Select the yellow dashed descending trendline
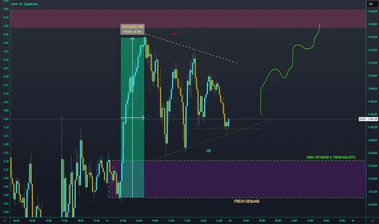 [x=191, y=48]
